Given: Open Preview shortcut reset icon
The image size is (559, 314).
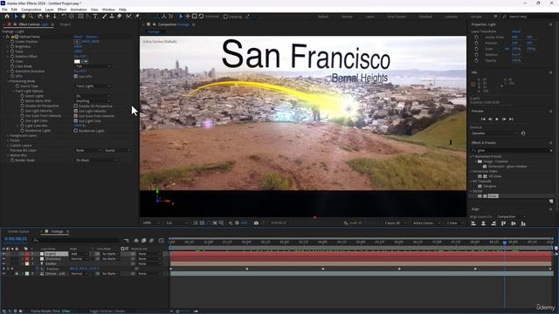Looking at the screenshot, I should (523, 133).
